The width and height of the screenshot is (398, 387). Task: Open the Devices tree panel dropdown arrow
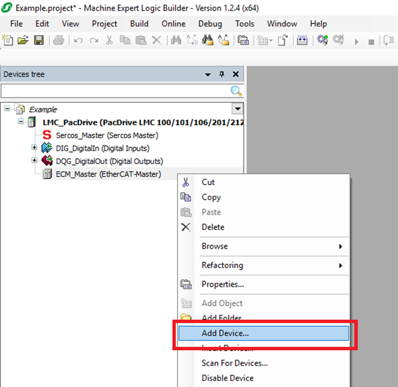point(208,74)
